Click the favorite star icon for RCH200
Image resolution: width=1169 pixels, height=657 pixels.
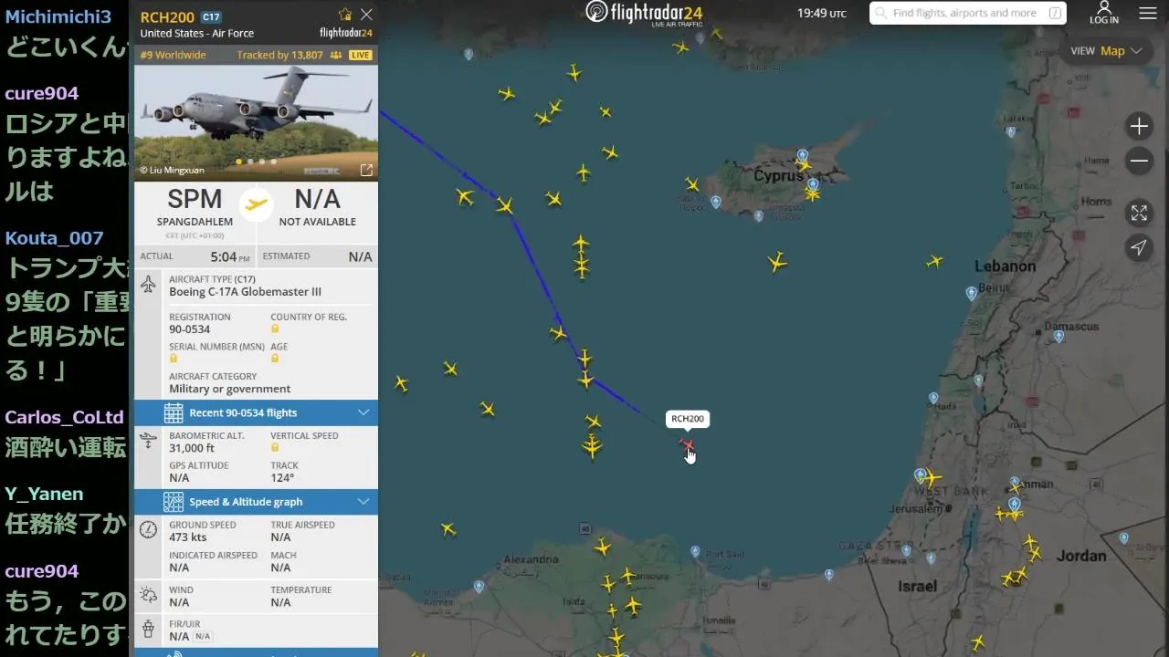point(344,15)
